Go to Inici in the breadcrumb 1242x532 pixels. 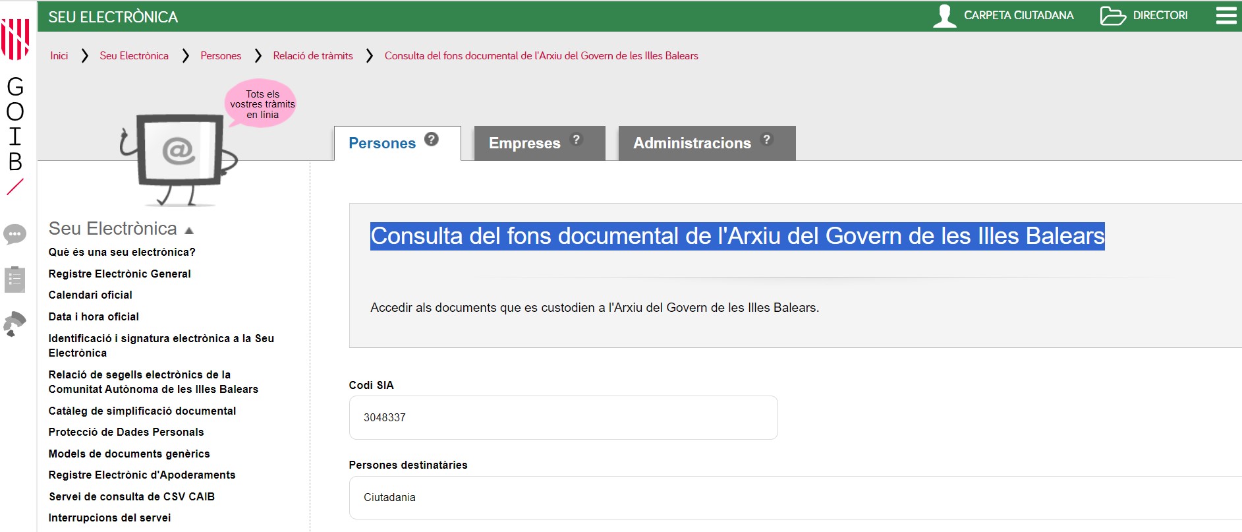tap(59, 56)
